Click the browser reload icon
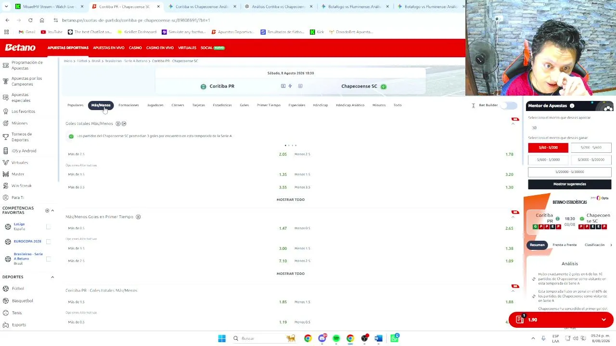Screen dimensions: 616x346 click(x=30, y=20)
